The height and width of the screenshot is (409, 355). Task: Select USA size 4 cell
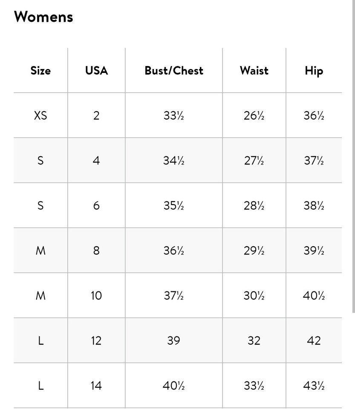96,161
